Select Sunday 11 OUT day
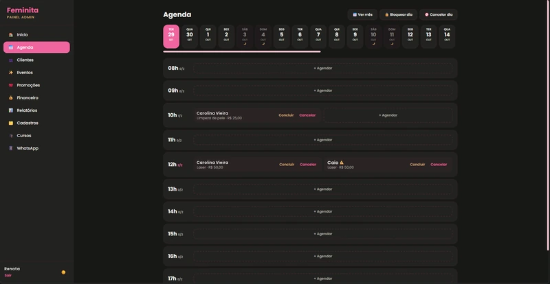 (392, 36)
